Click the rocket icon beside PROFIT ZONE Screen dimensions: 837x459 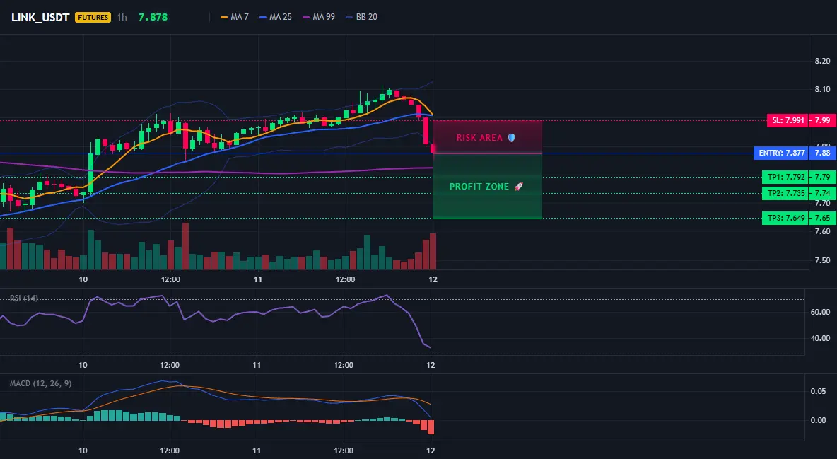[x=518, y=187]
